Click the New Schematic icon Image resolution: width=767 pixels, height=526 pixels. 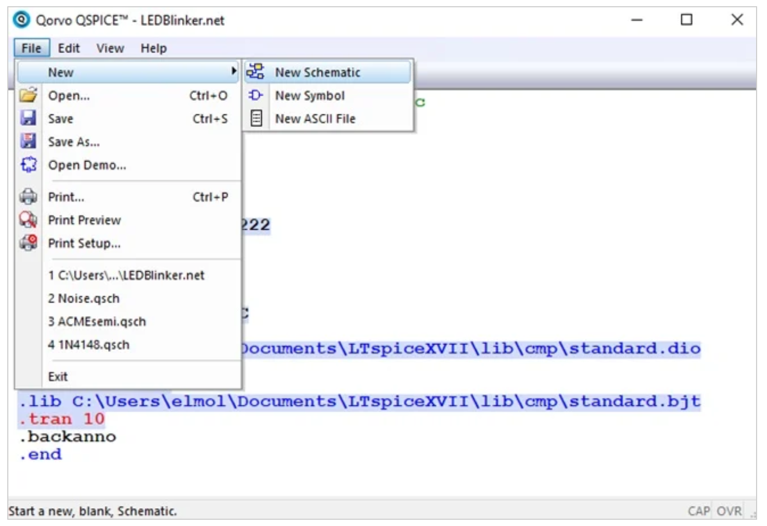255,72
